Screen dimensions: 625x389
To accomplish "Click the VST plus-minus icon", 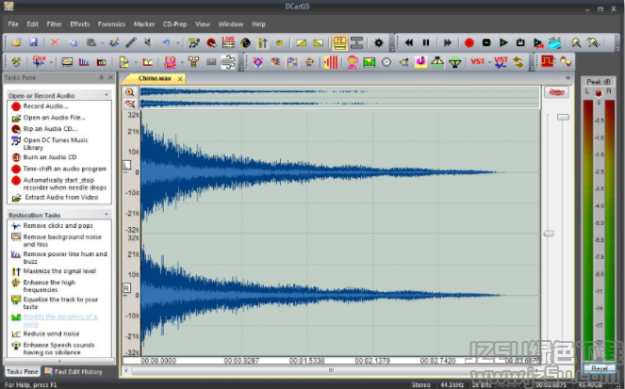I will [x=501, y=62].
